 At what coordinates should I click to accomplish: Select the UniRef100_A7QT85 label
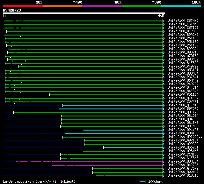pos(183,56)
